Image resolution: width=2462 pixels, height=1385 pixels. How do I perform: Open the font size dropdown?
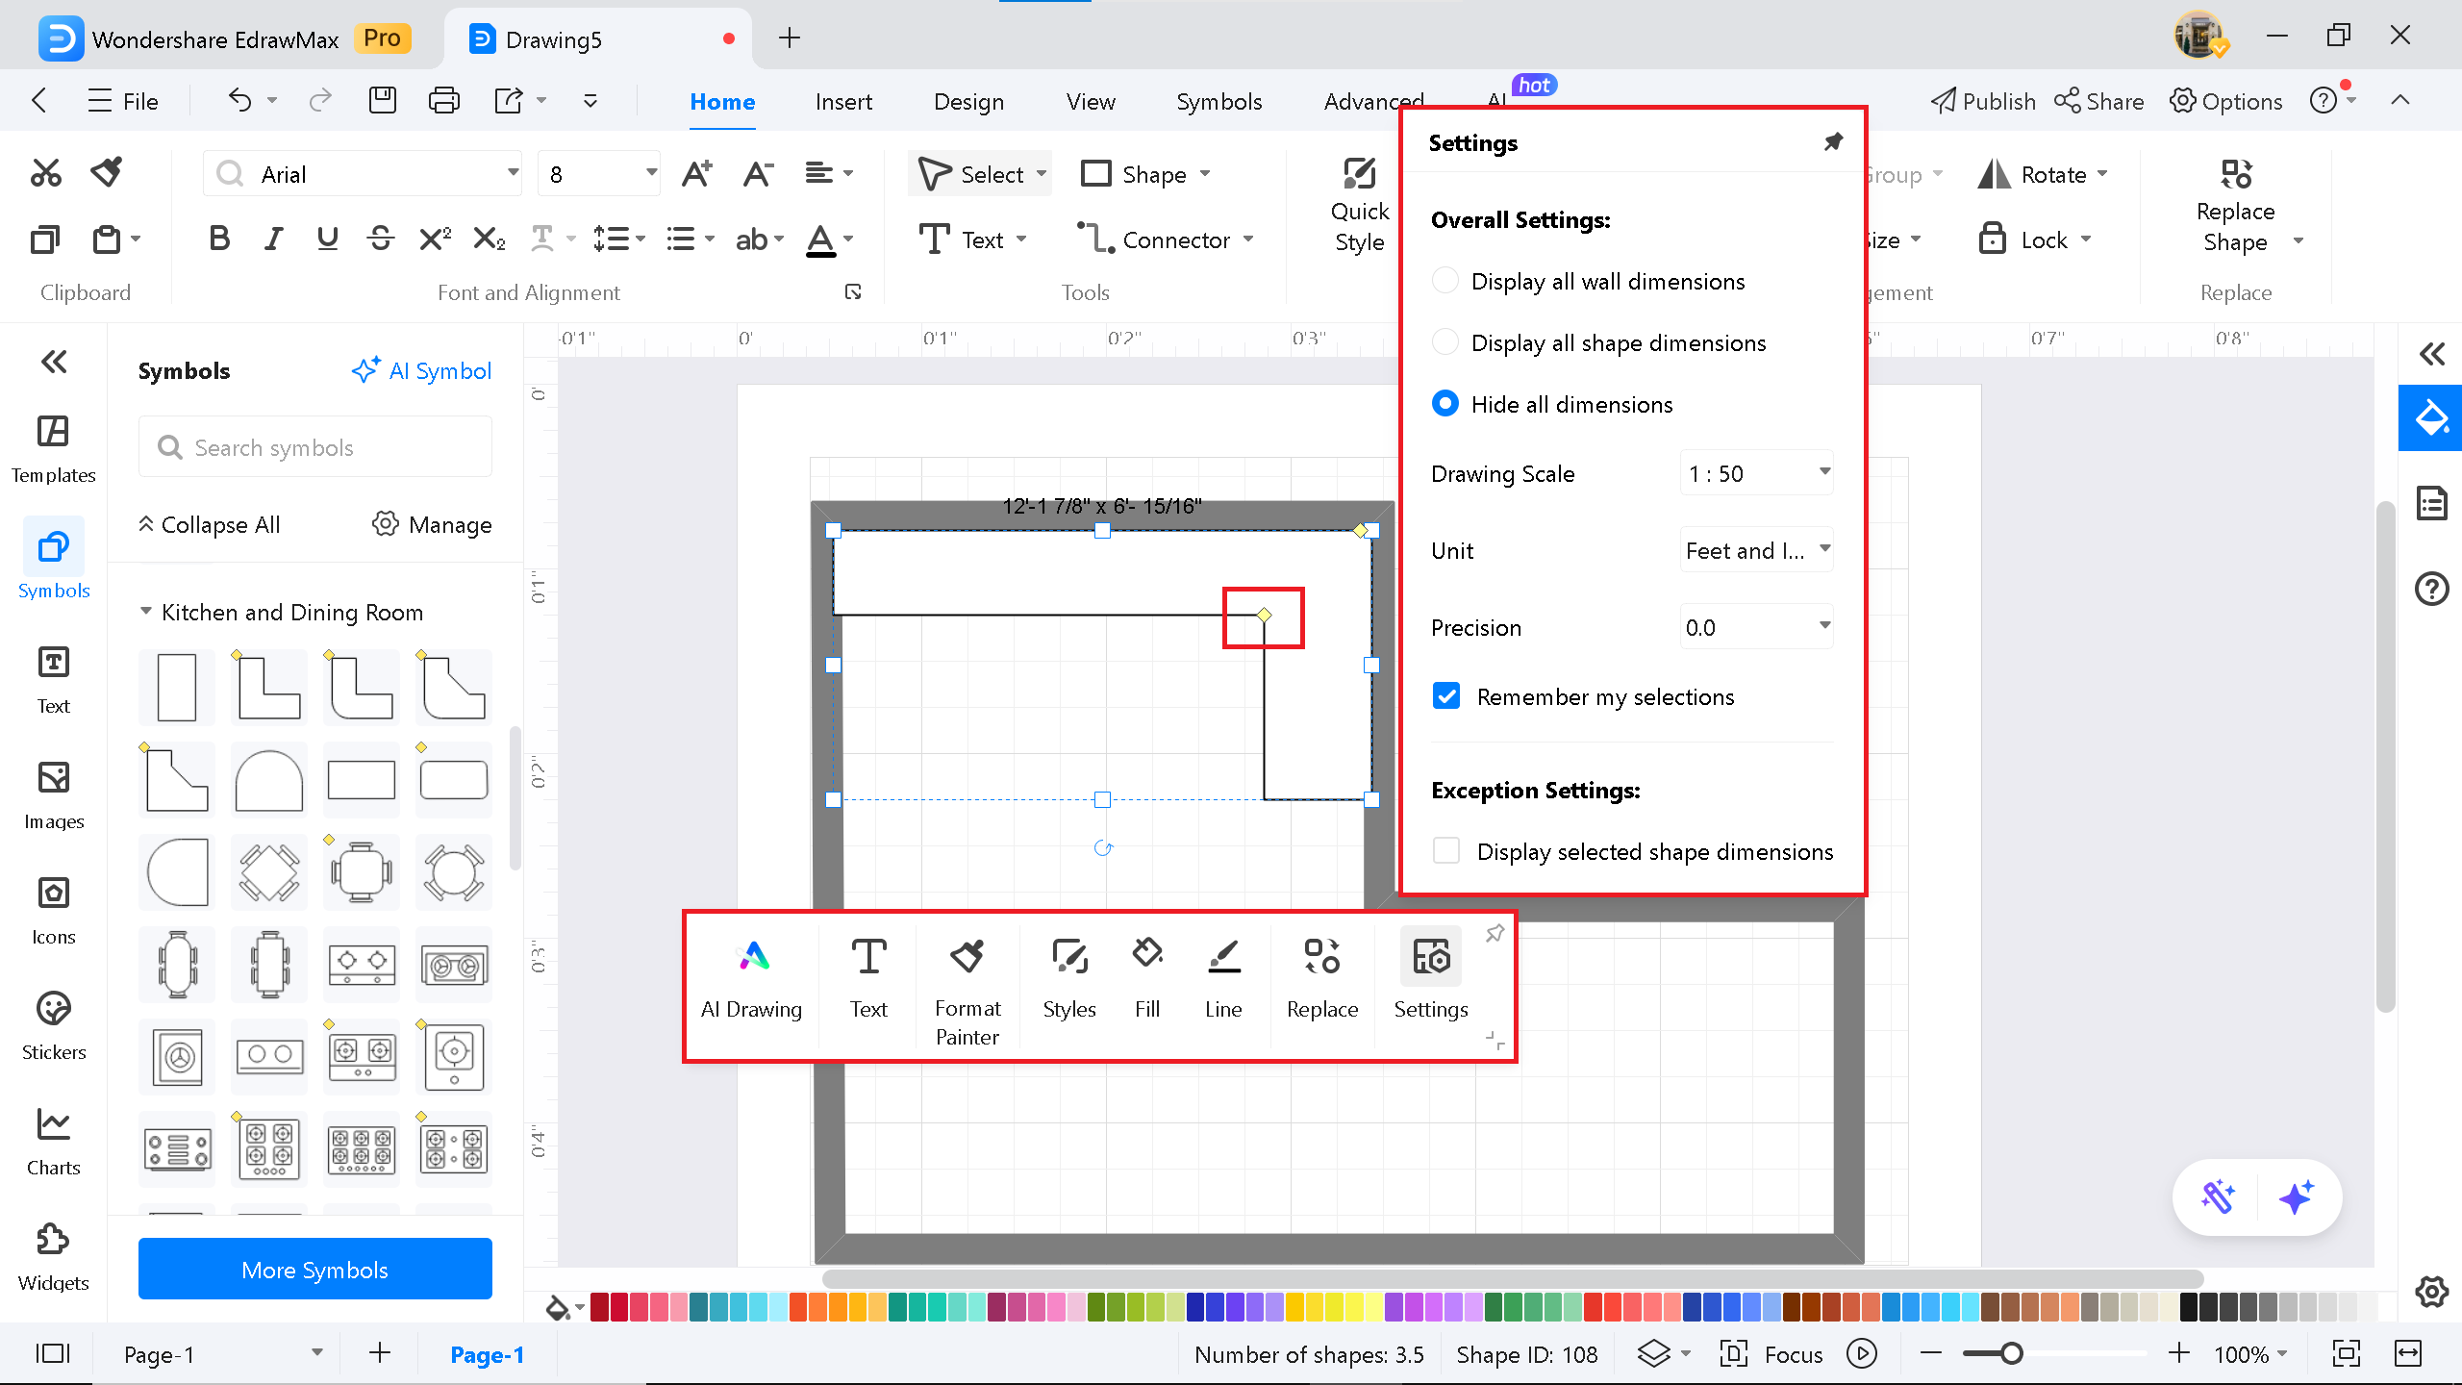[651, 174]
